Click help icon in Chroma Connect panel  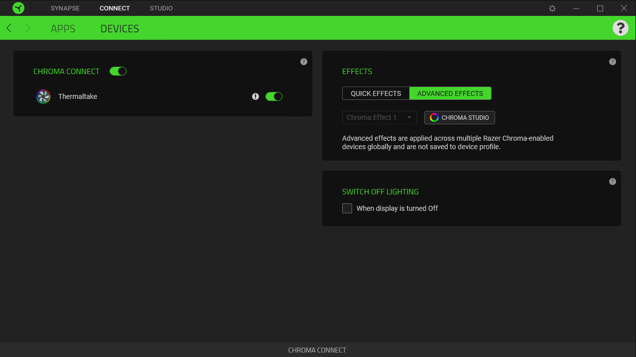coord(304,62)
